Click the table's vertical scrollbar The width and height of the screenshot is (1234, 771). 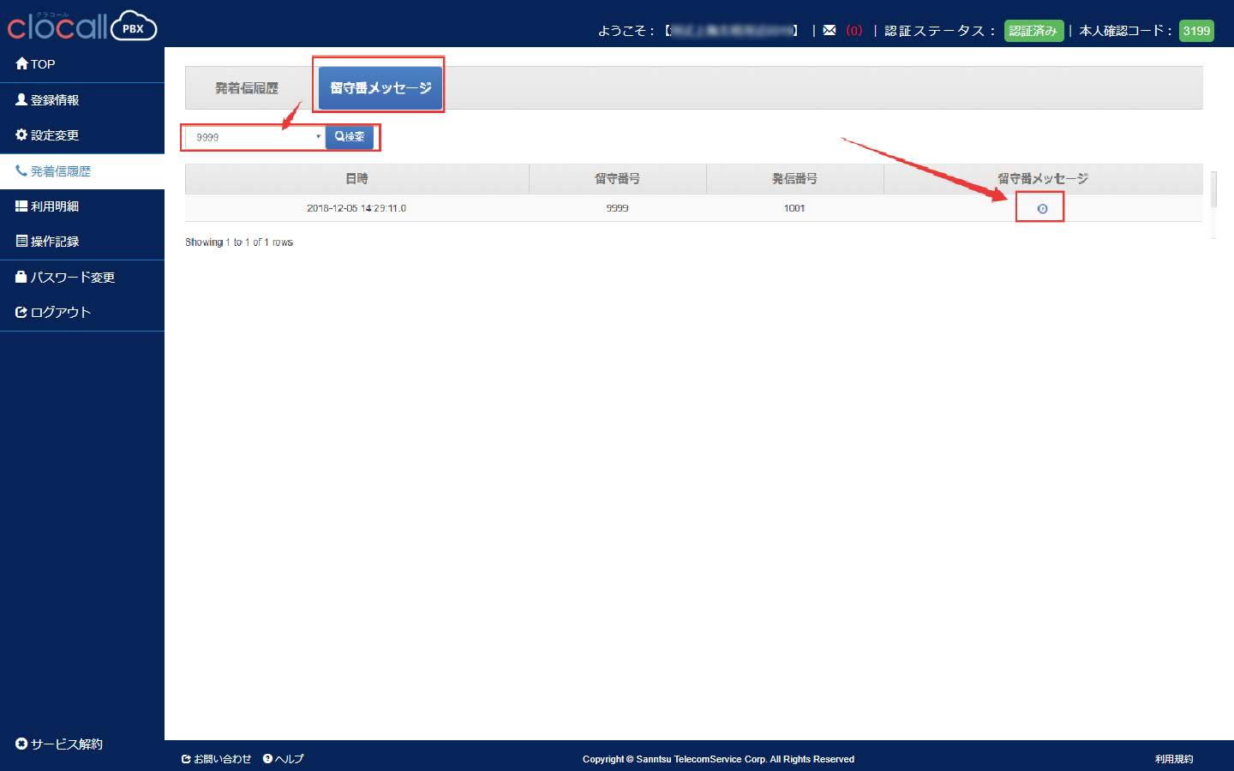click(1213, 188)
